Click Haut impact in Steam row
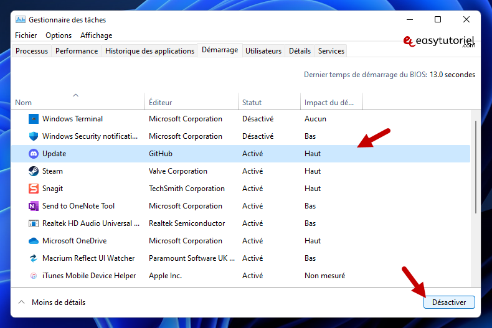Screen dimensions: 492x328 pos(313,171)
